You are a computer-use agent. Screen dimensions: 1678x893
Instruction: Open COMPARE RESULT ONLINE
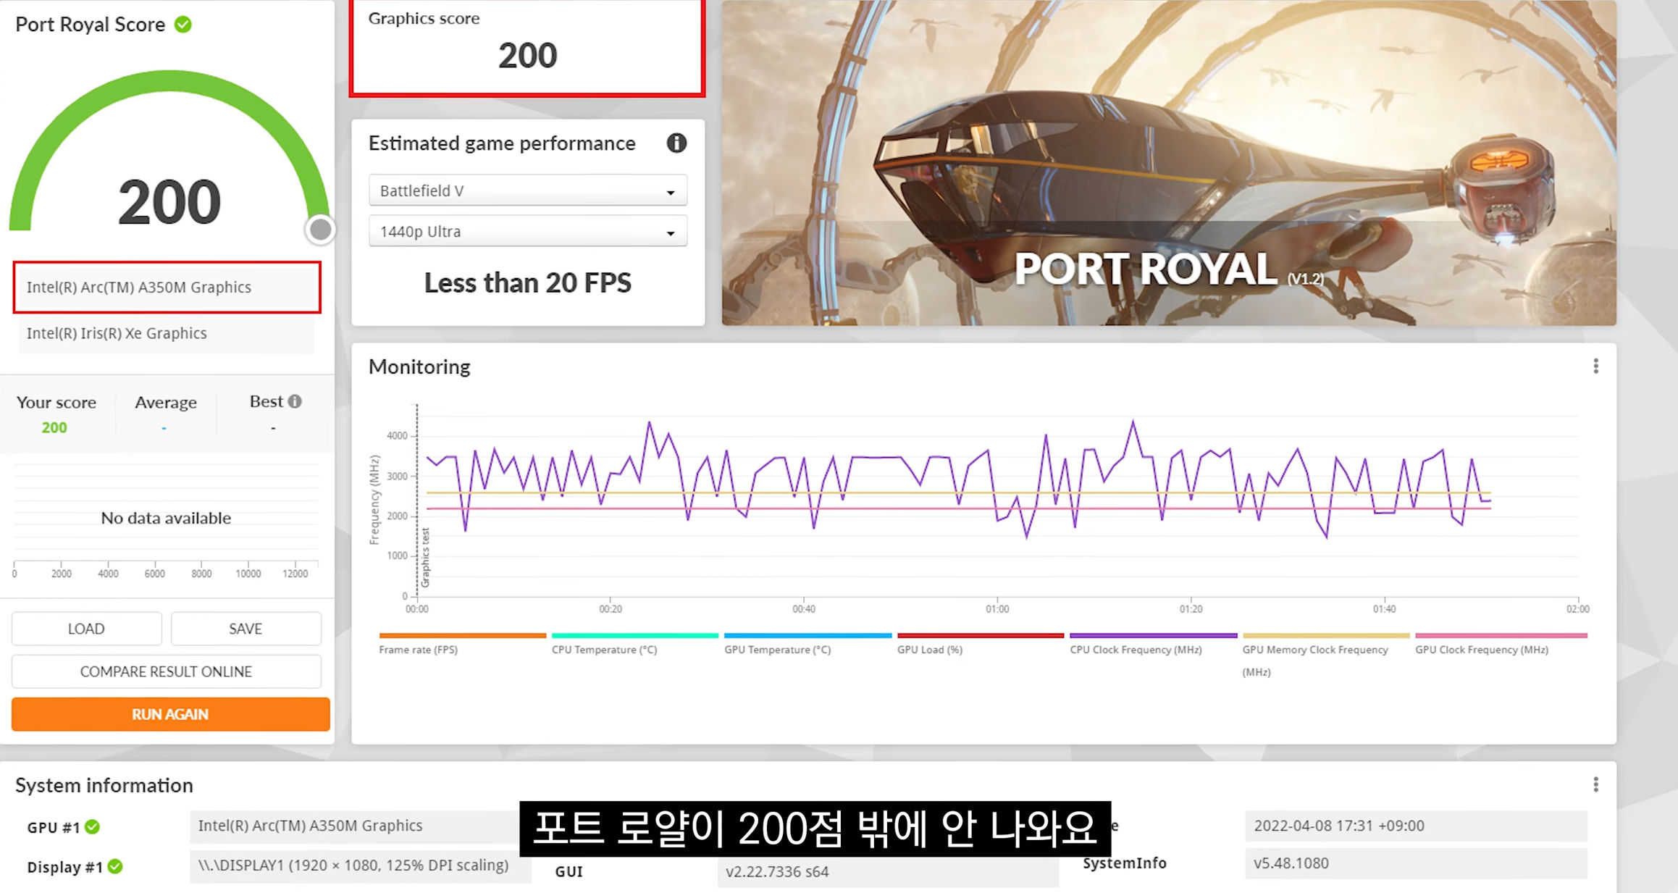click(x=166, y=671)
